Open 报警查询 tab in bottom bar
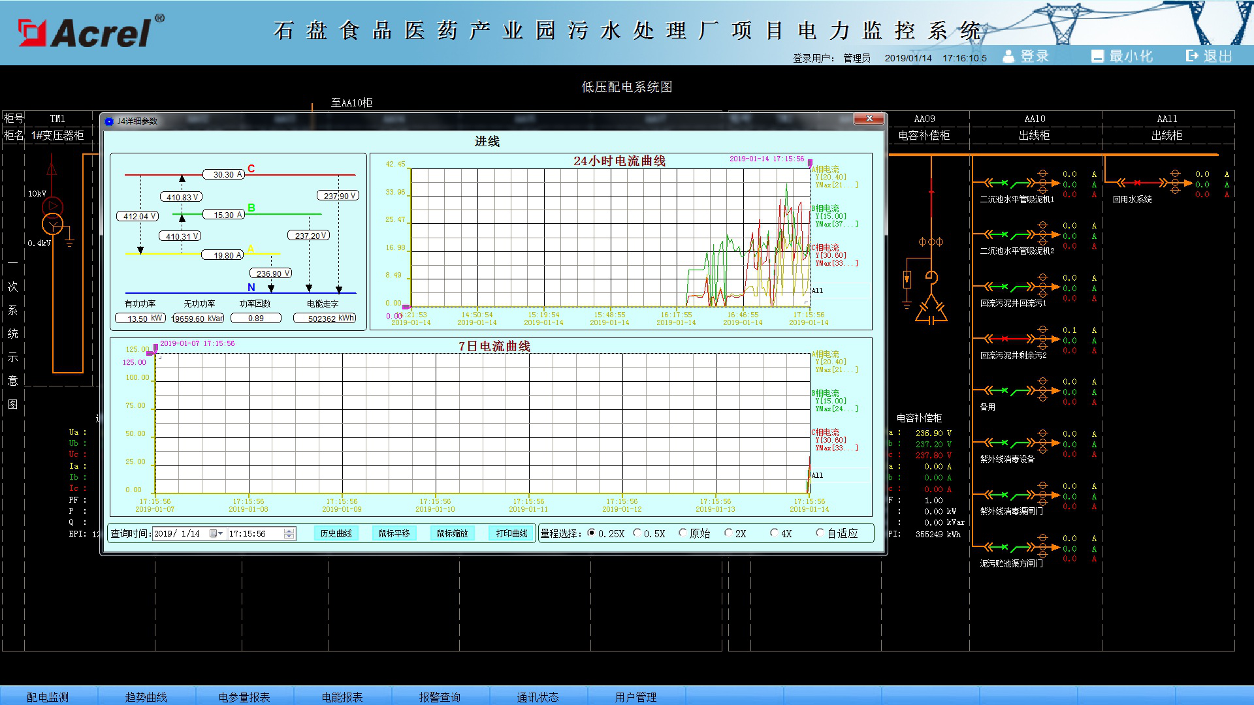 point(440,697)
